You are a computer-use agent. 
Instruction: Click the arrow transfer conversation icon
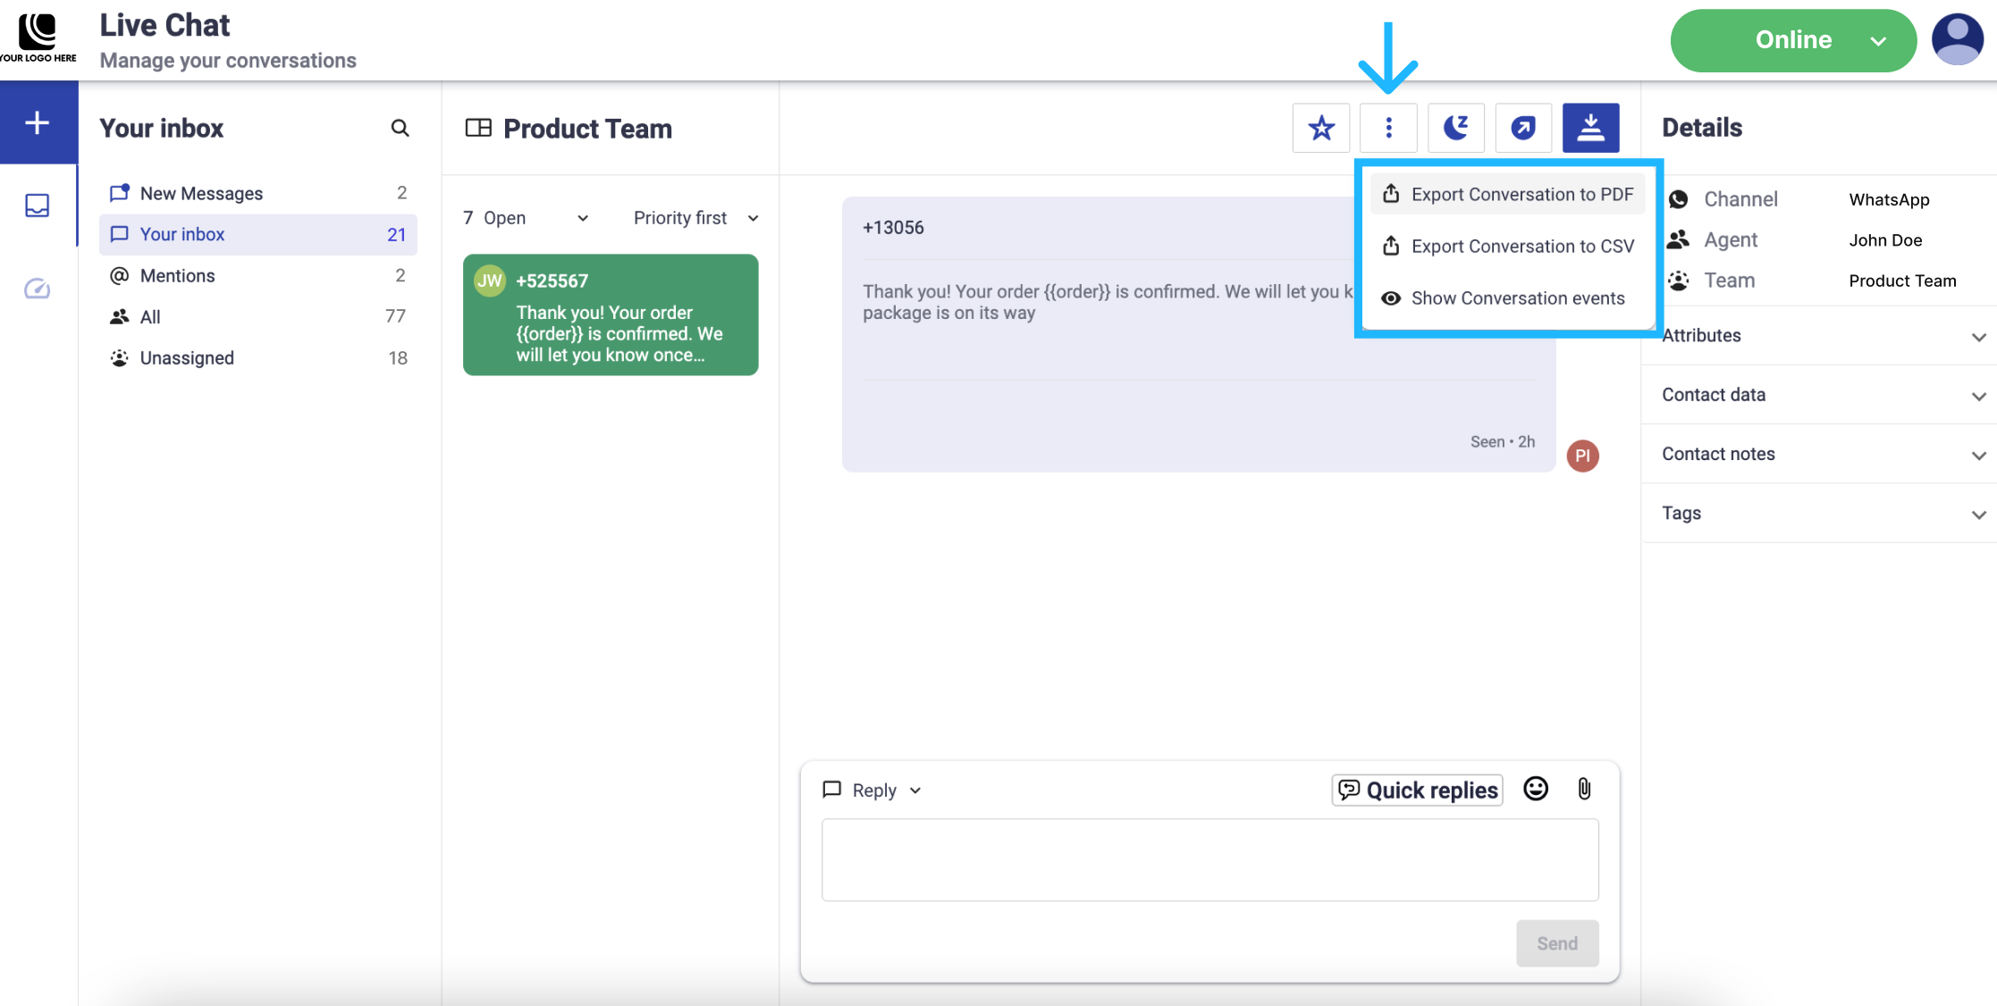(x=1523, y=128)
